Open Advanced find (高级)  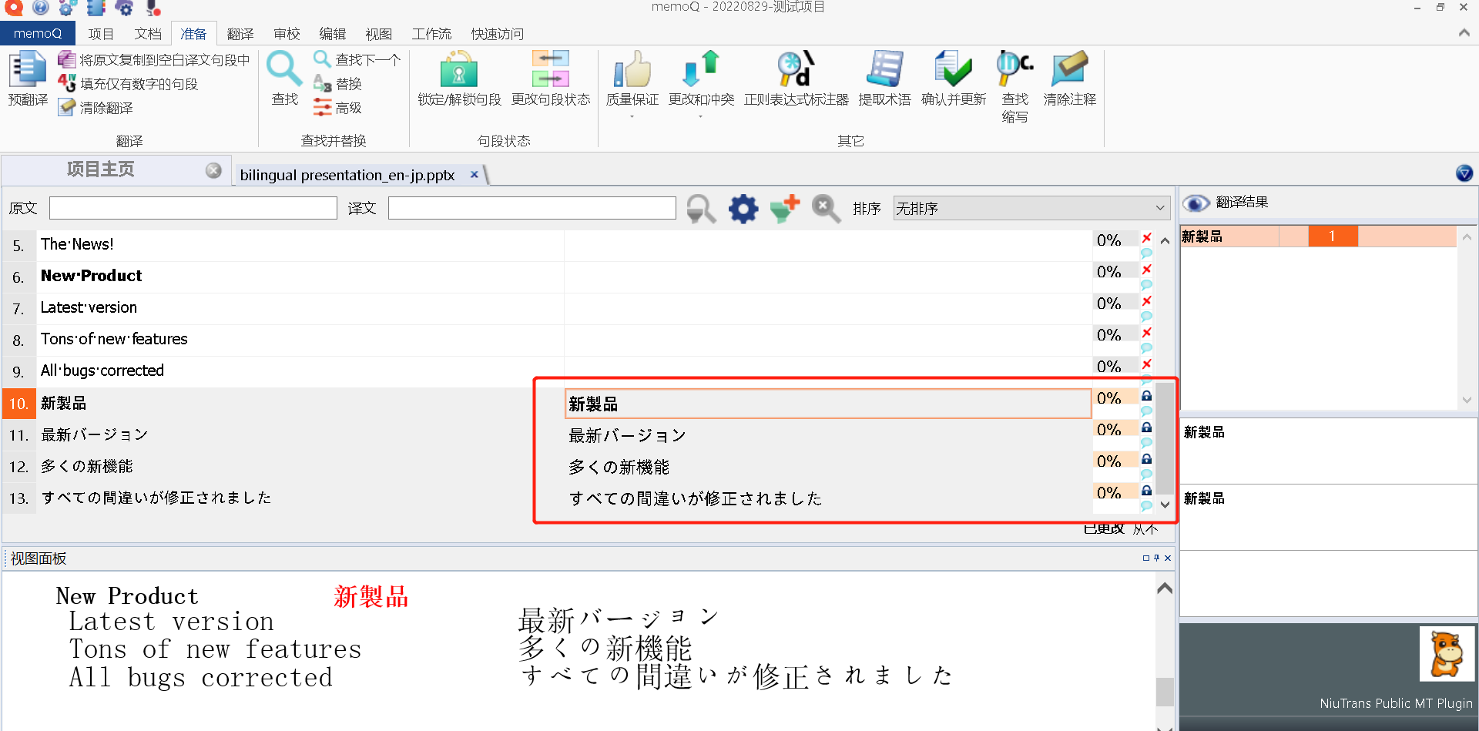pyautogui.click(x=337, y=108)
